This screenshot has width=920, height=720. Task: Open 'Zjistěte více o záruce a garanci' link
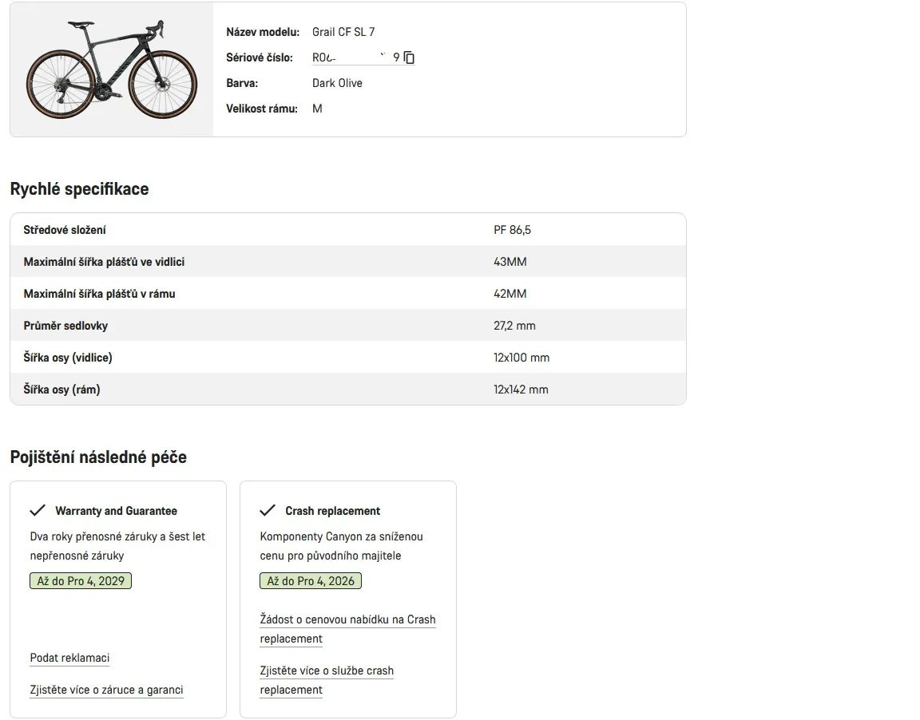coord(107,690)
